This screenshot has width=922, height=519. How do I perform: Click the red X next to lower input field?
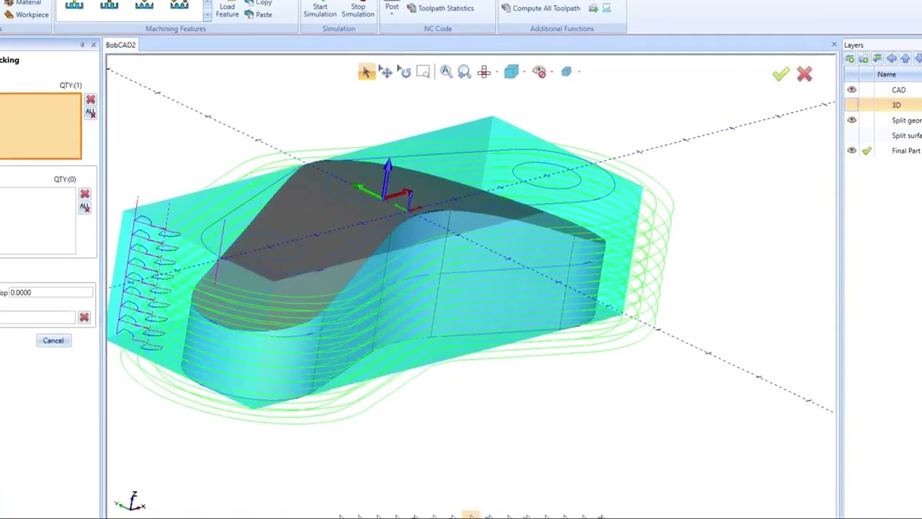(x=84, y=317)
